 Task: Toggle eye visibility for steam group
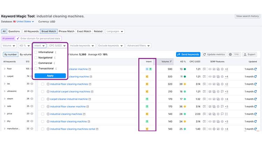(x=32, y=99)
